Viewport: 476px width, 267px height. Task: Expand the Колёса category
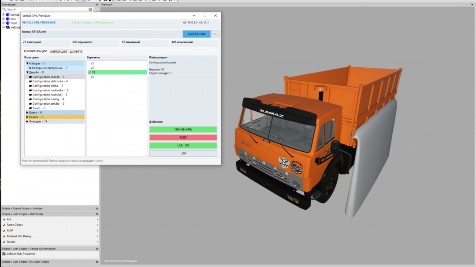pos(27,117)
